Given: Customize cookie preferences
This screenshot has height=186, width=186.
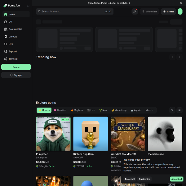Looking at the screenshot, I should pyautogui.click(x=144, y=179).
